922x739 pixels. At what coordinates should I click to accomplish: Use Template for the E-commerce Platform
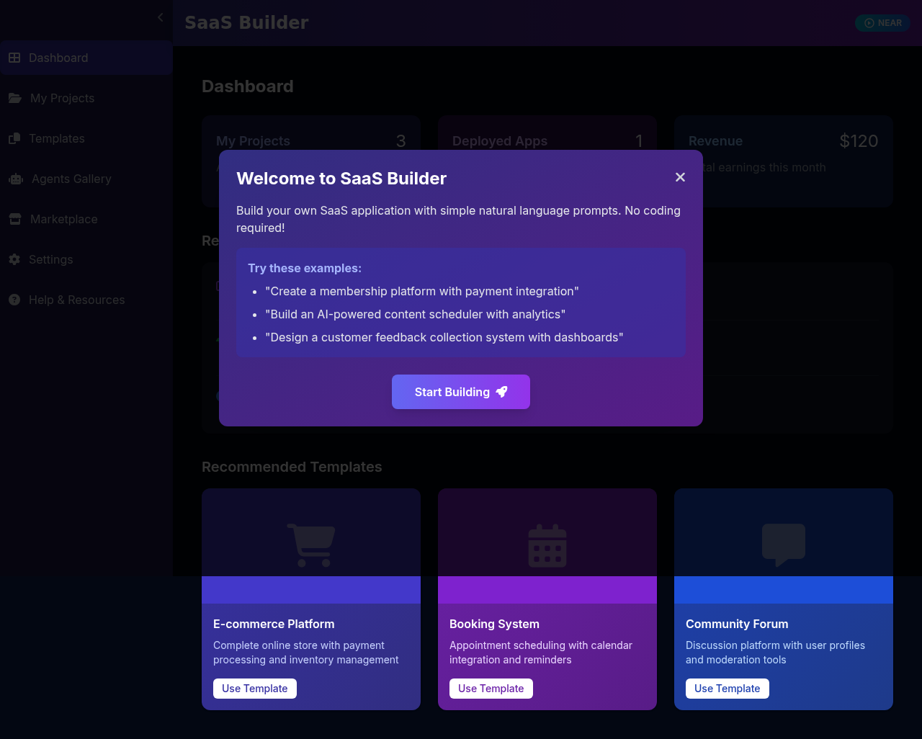coord(254,688)
